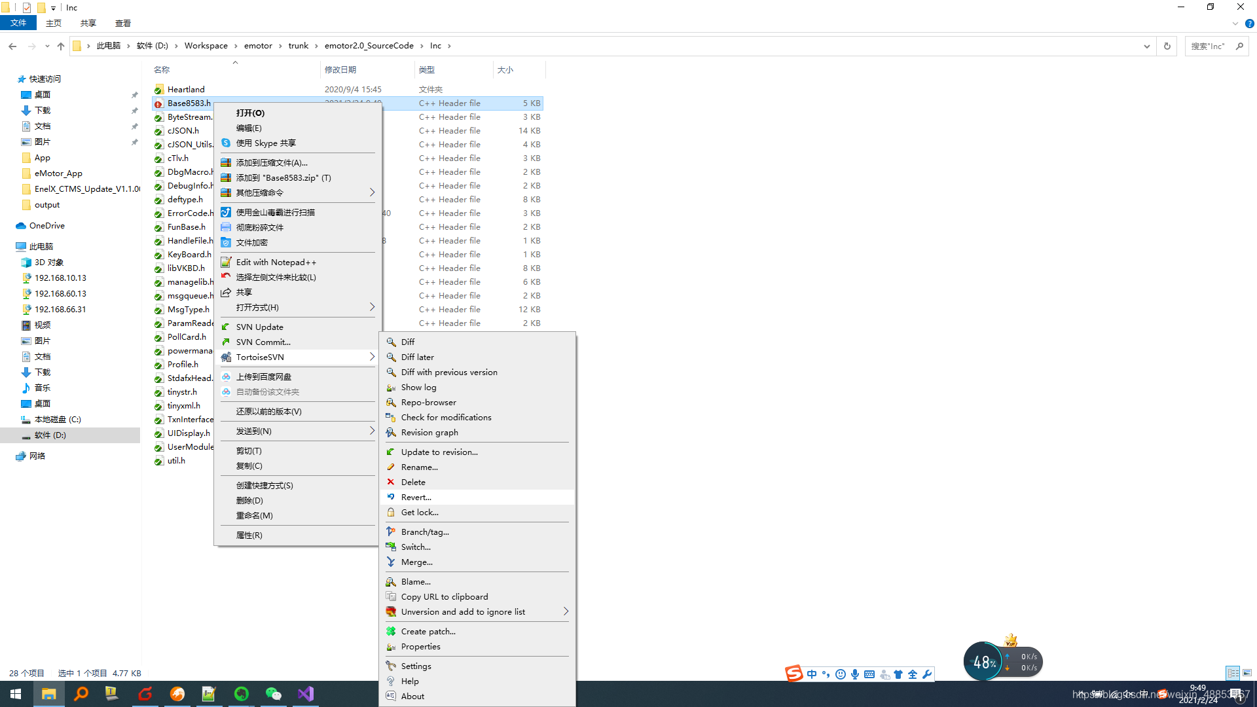The image size is (1257, 707).
Task: Click the Create patch icon
Action: click(391, 632)
